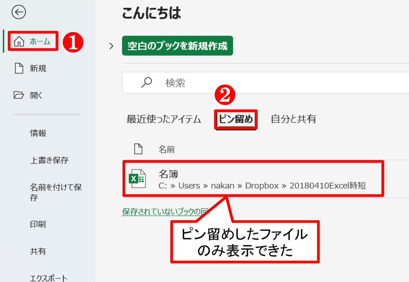The height and width of the screenshot is (282, 409).
Task: Create a blank workbook (空白のブックを新規作成)
Action: pyautogui.click(x=178, y=46)
